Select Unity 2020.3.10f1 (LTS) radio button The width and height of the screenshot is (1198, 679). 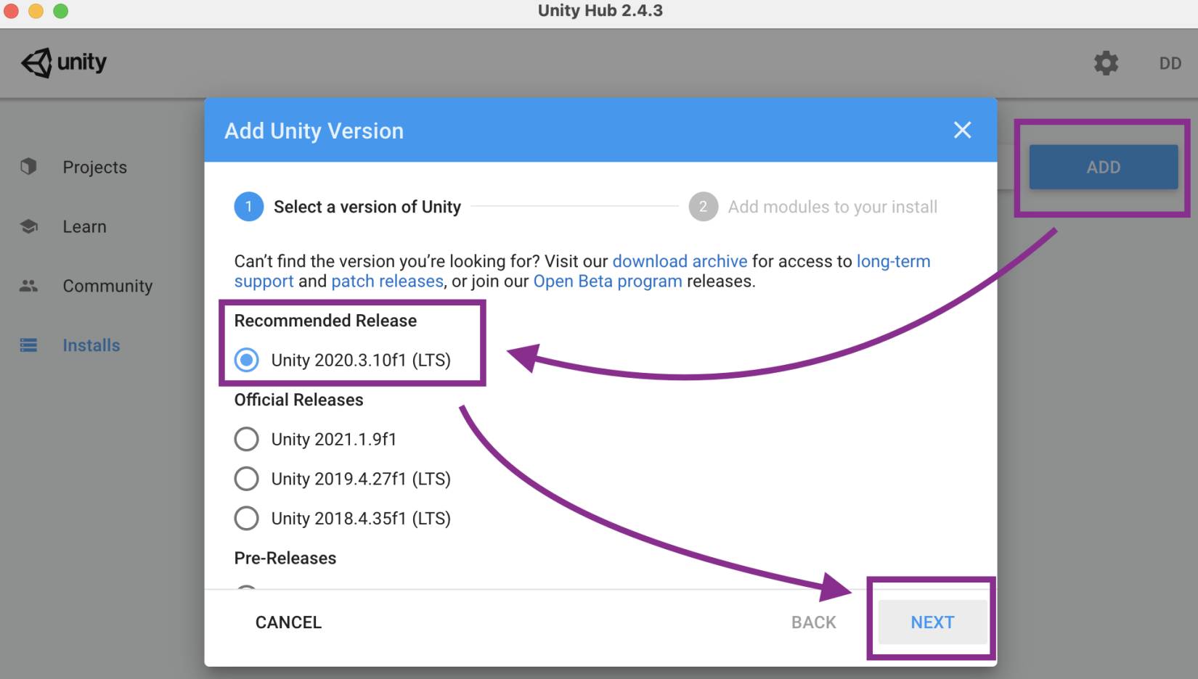[x=246, y=360]
